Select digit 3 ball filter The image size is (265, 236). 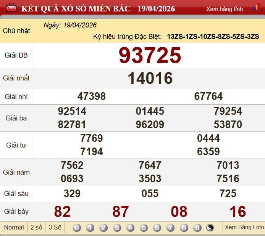[117, 228]
